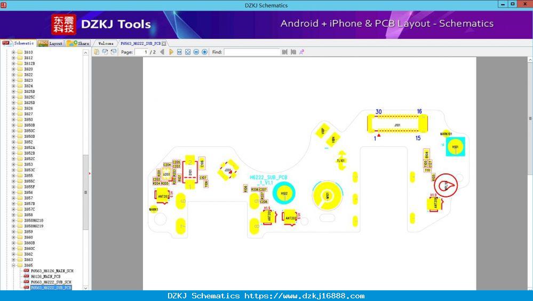The width and height of the screenshot is (533, 301).
Task: Select the X663 folder label
Action: 29,260
